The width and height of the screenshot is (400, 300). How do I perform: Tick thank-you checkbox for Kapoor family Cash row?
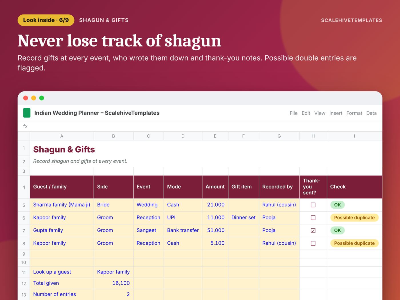point(313,243)
